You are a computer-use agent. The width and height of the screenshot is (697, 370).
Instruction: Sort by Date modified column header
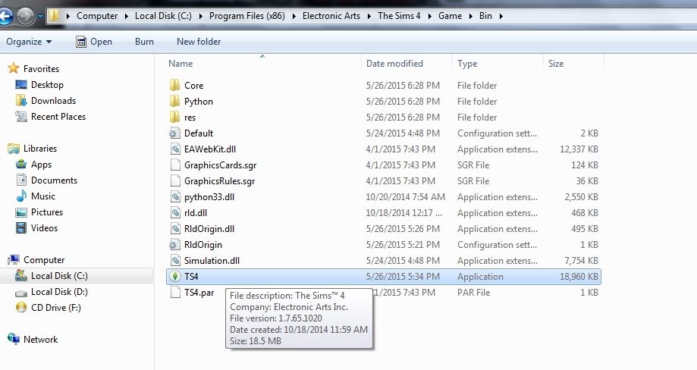[394, 64]
